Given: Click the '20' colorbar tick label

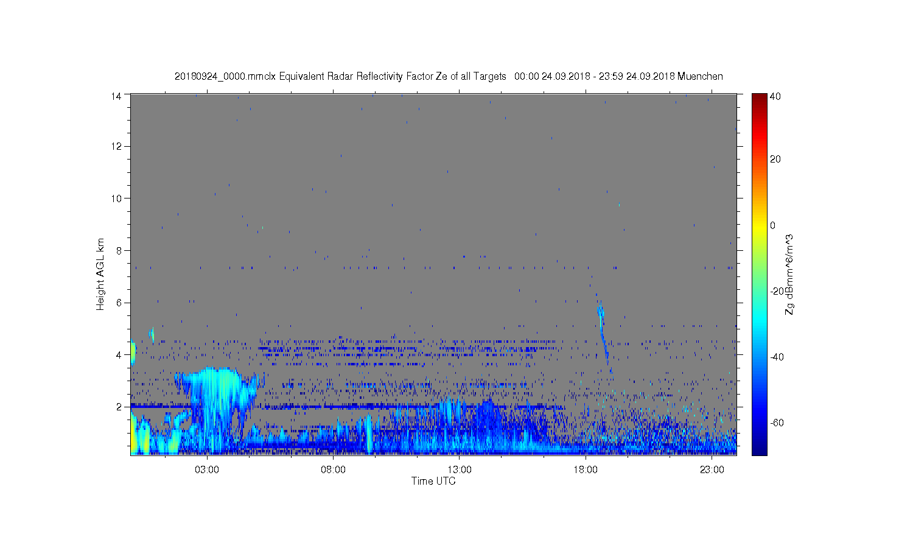Looking at the screenshot, I should 775,160.
